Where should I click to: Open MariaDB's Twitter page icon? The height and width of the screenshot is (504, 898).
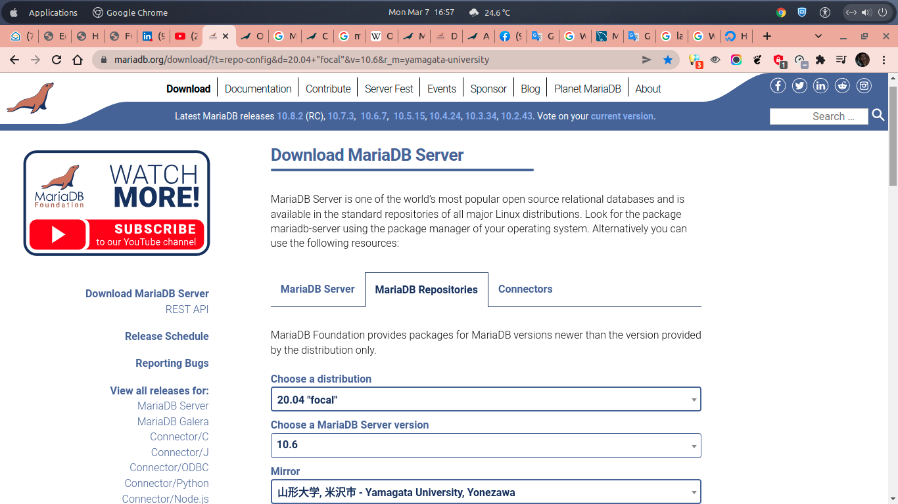[x=799, y=85]
